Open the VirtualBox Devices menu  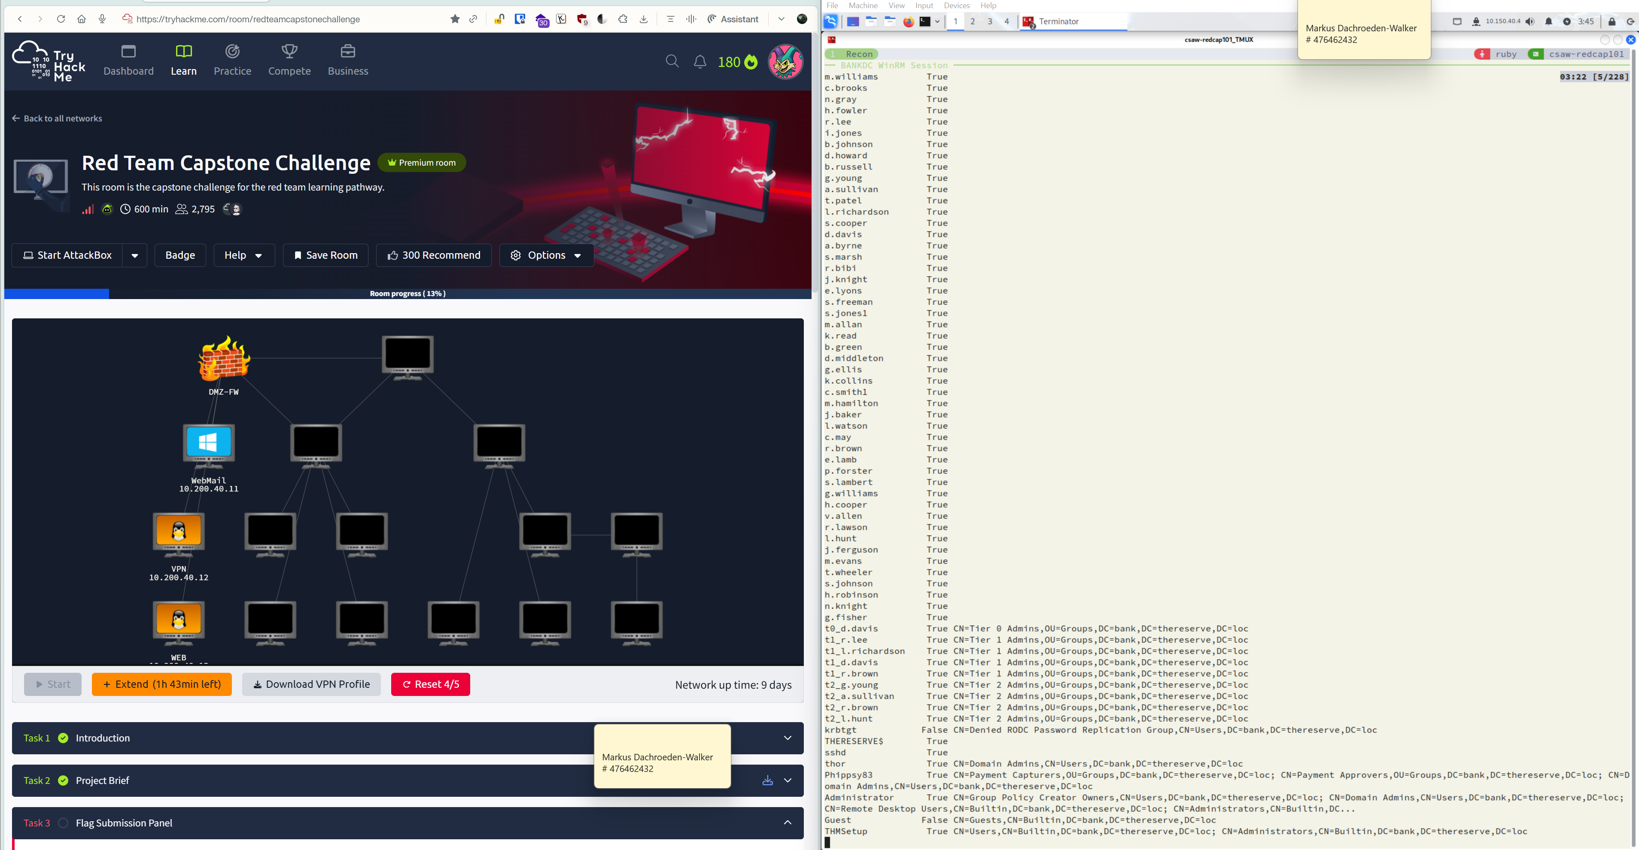pyautogui.click(x=956, y=6)
